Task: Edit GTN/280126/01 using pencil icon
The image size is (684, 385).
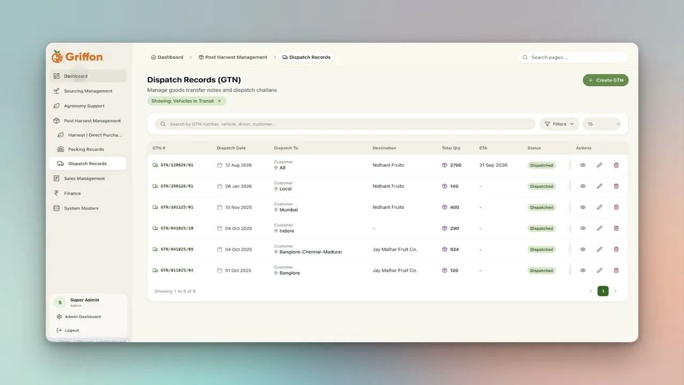Action: (x=600, y=186)
